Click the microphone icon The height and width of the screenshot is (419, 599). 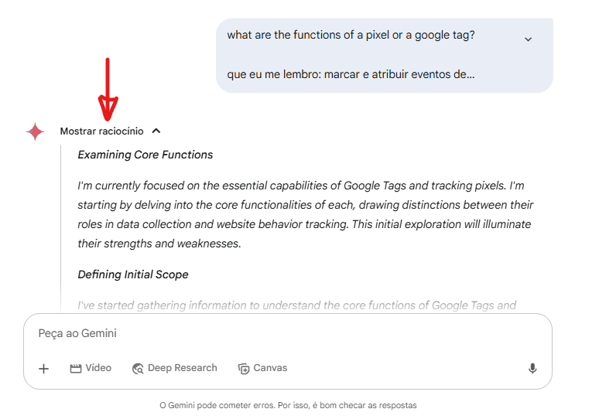coord(532,369)
